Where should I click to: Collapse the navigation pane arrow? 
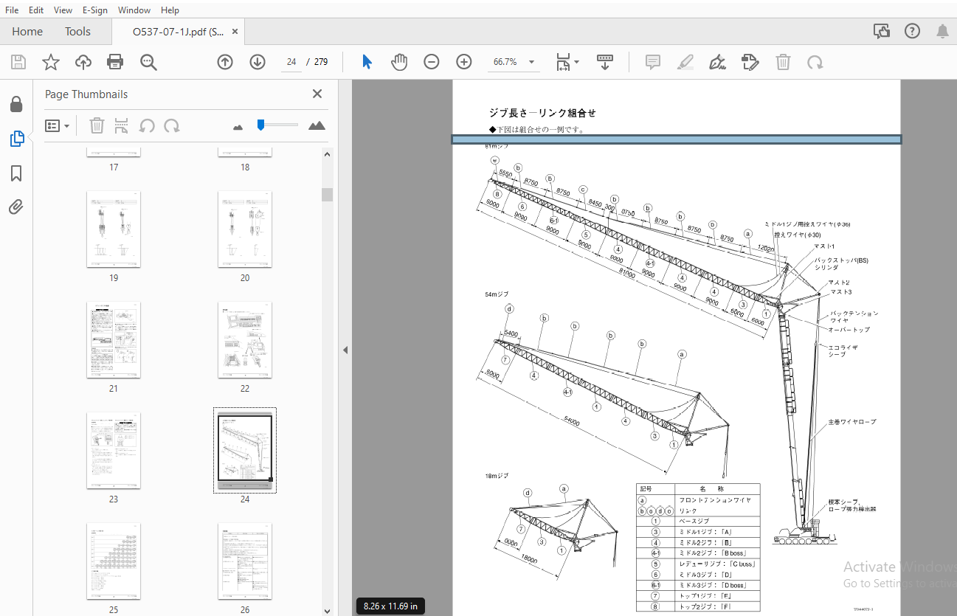pos(345,350)
